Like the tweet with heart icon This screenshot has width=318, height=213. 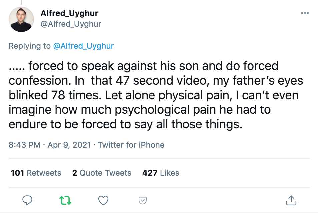[x=103, y=200]
